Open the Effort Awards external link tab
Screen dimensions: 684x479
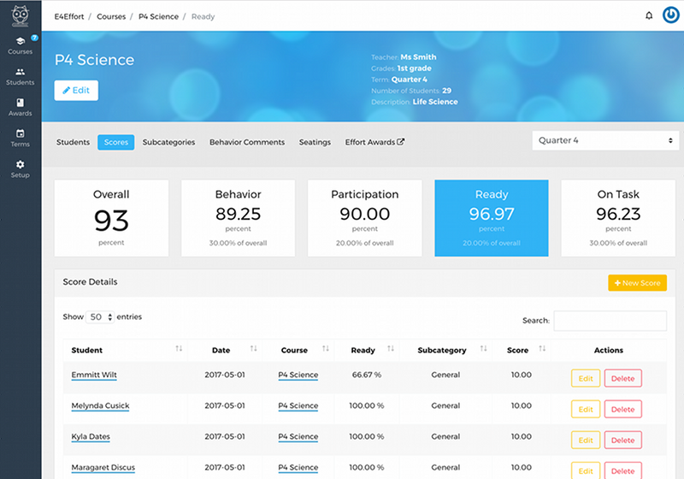coord(374,142)
